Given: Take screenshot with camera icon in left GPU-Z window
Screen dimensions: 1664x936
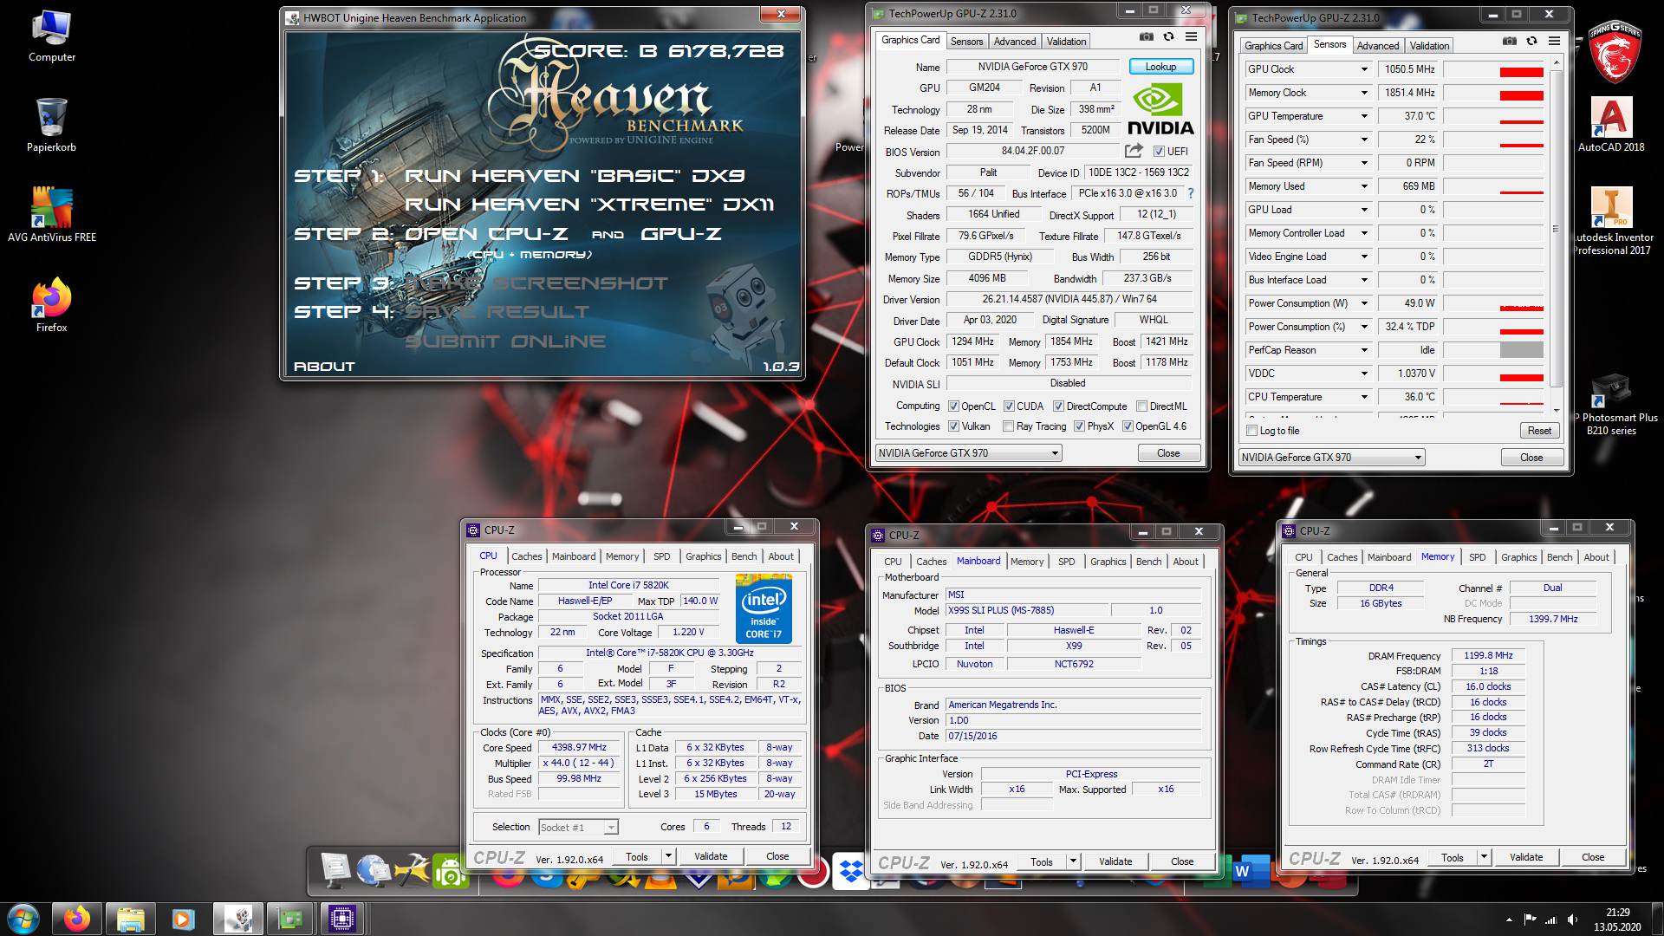Looking at the screenshot, I should point(1146,37).
